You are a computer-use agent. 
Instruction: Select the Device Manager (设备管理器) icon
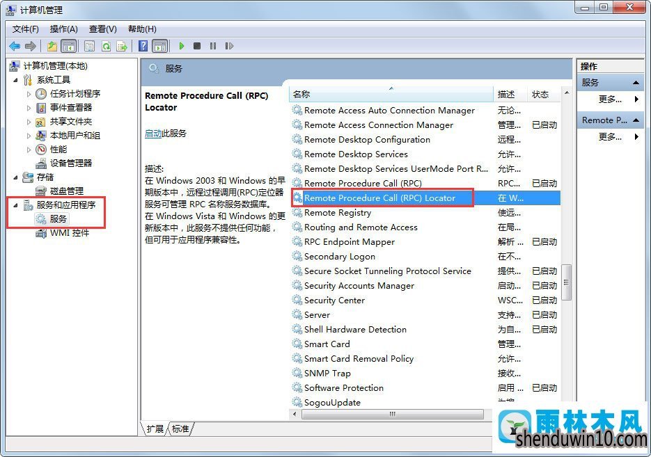coord(41,163)
